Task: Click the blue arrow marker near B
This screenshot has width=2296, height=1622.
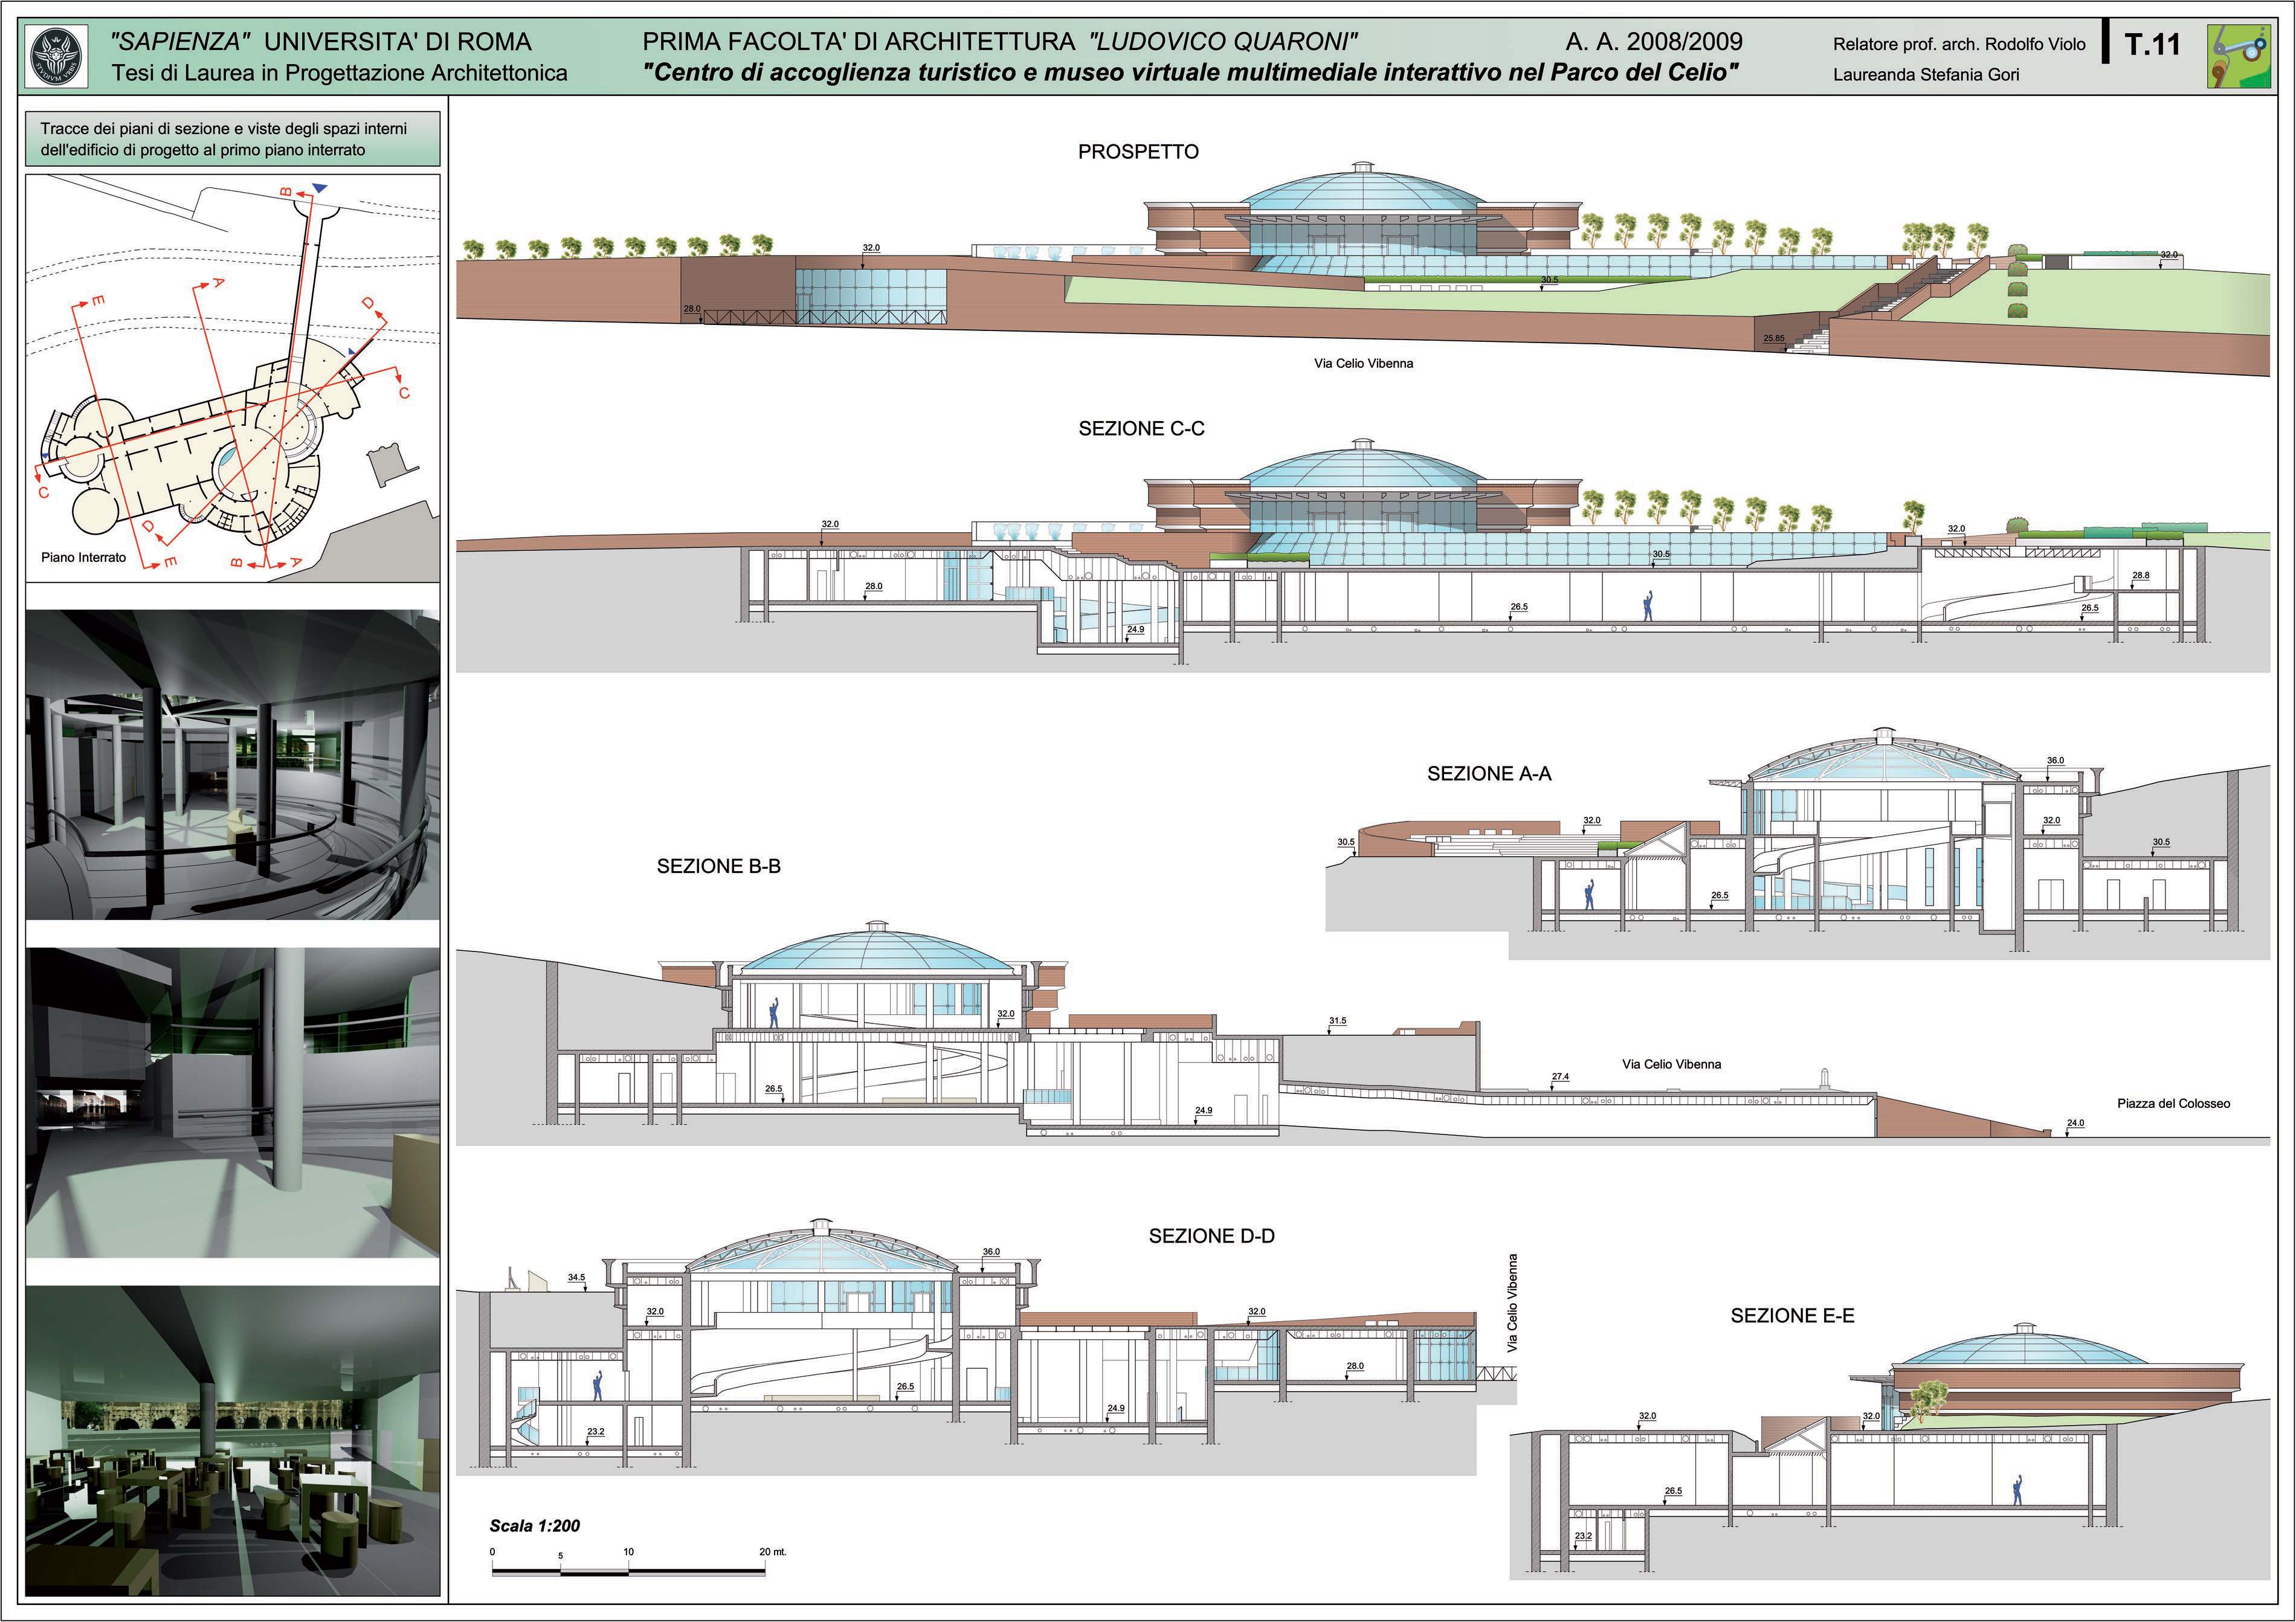Action: [319, 188]
